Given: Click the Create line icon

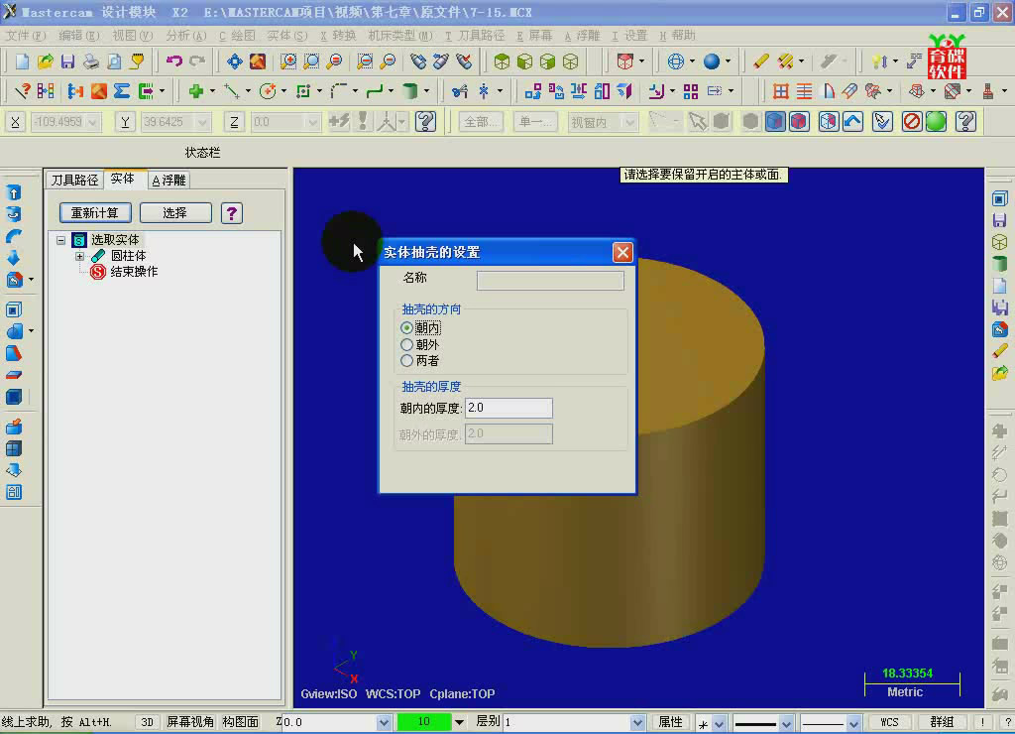Looking at the screenshot, I should [x=231, y=91].
